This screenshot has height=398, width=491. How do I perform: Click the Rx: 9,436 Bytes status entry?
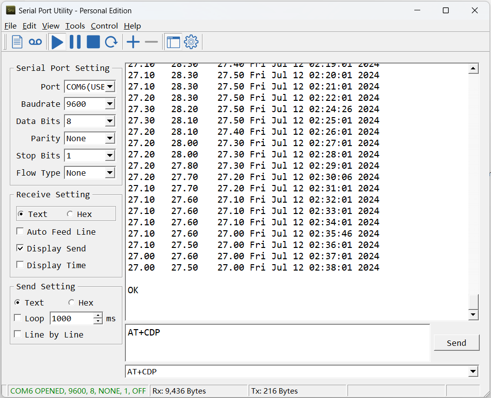[x=179, y=391]
